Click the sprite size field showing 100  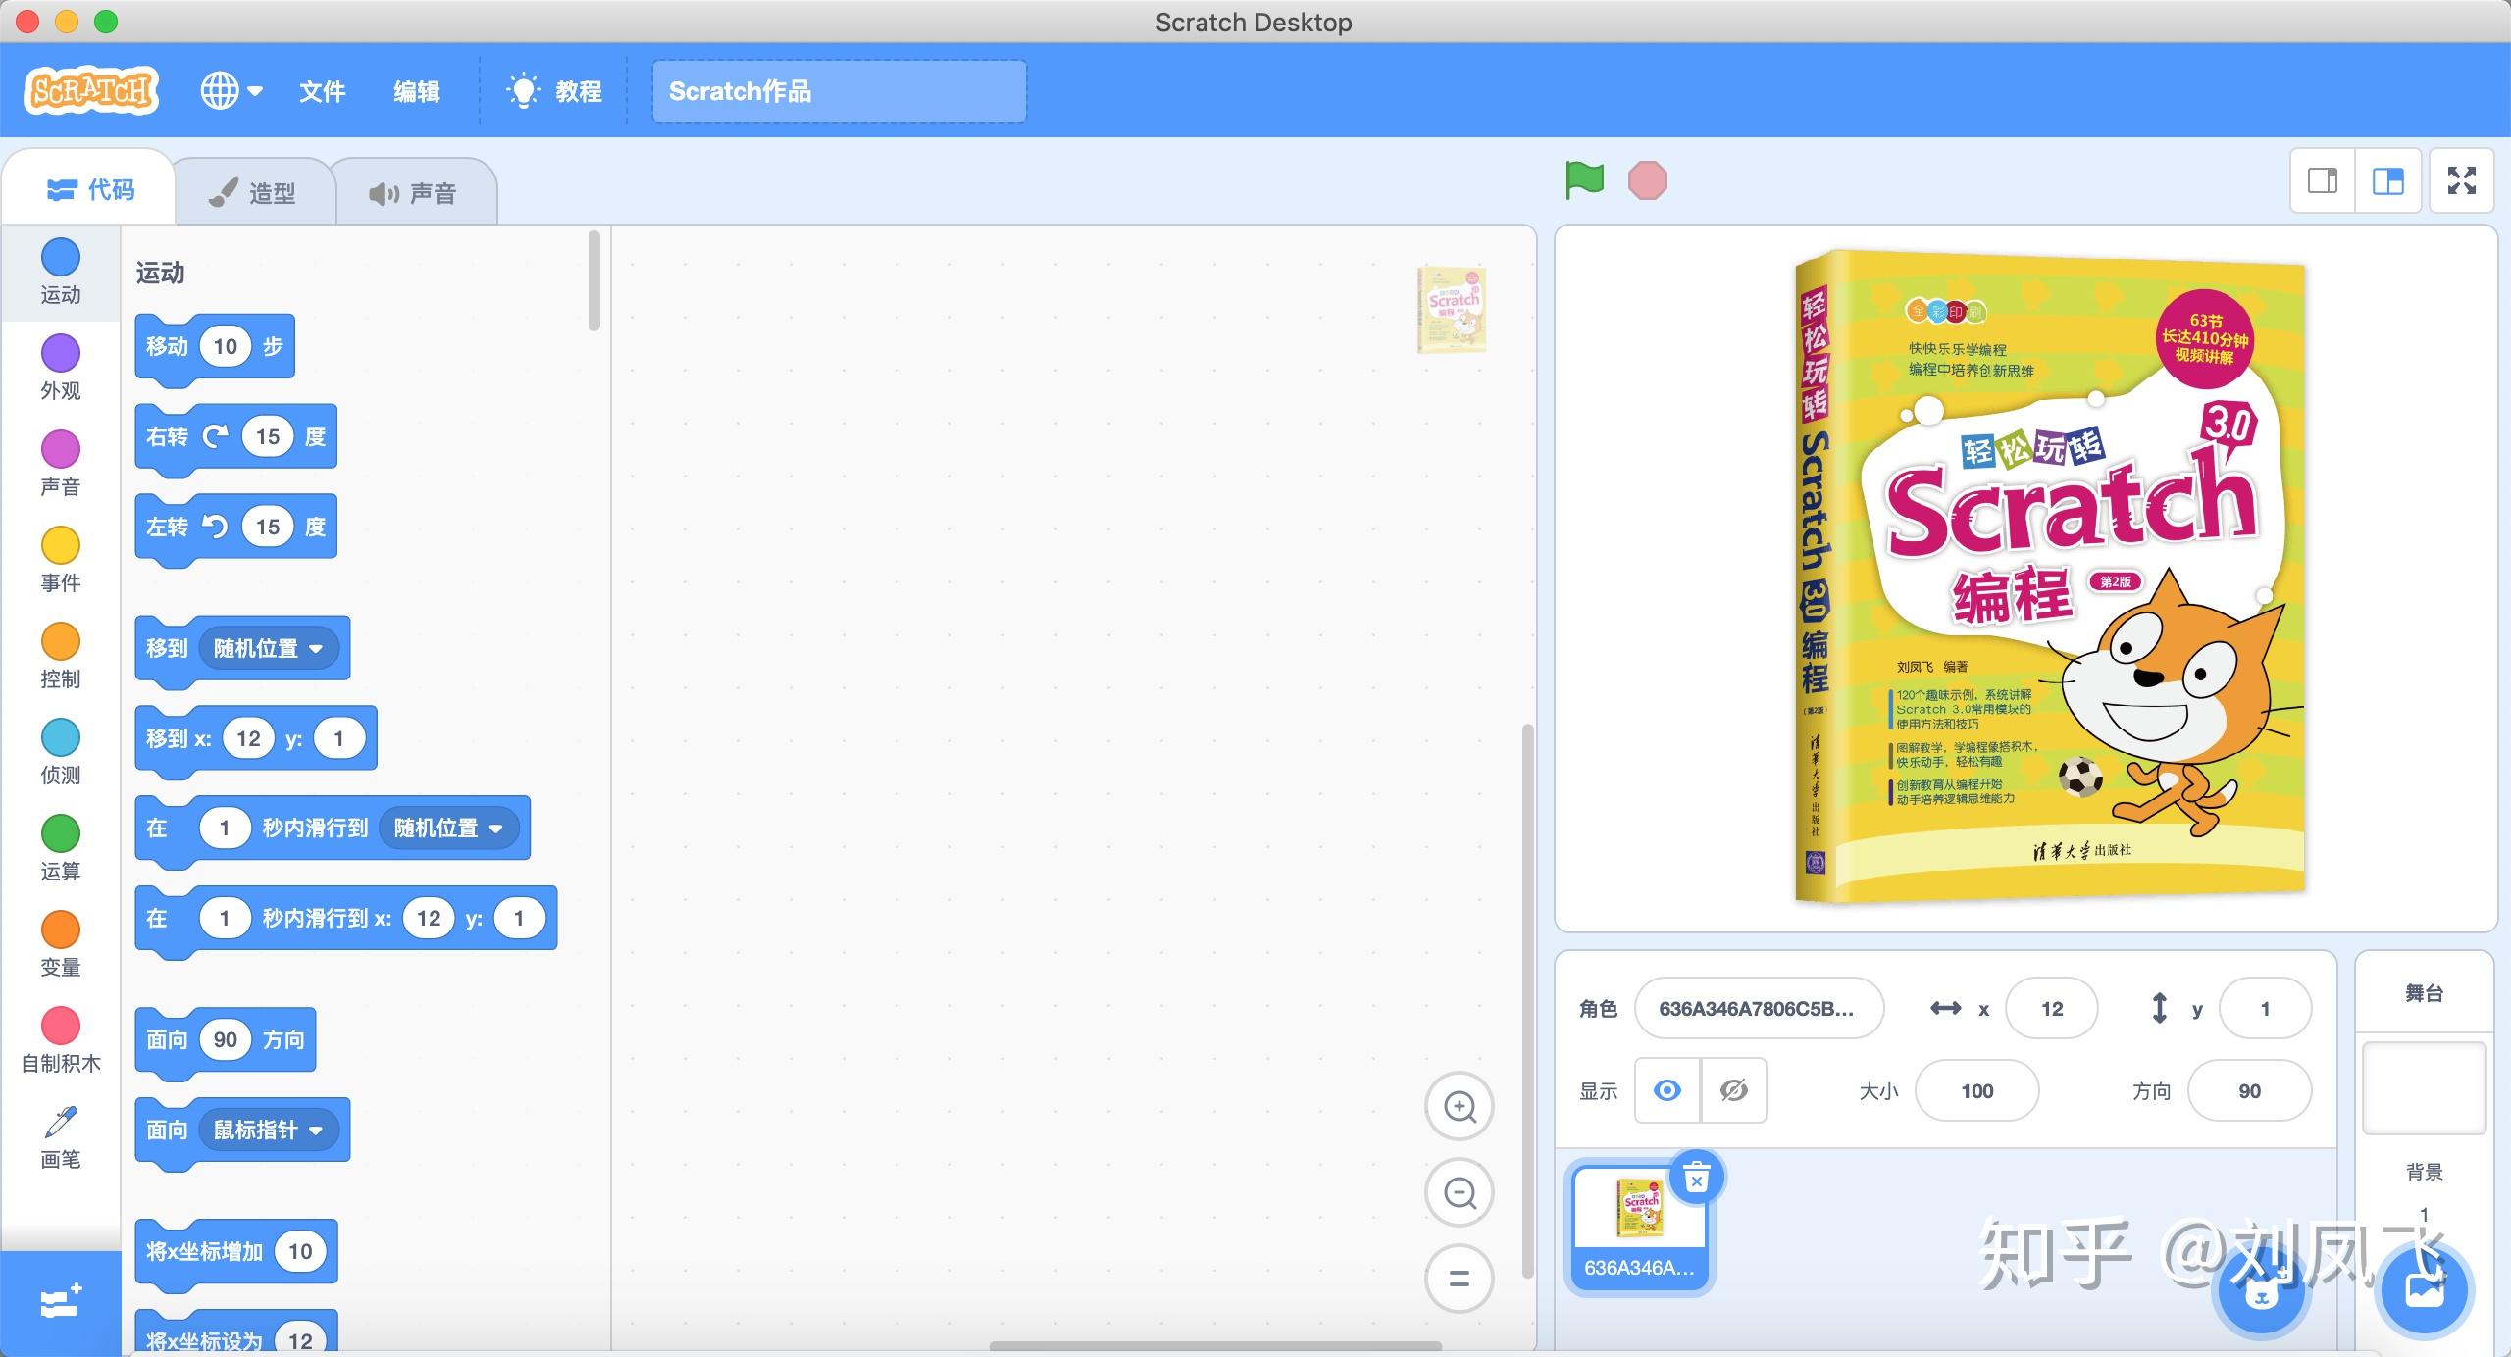coord(1975,1090)
